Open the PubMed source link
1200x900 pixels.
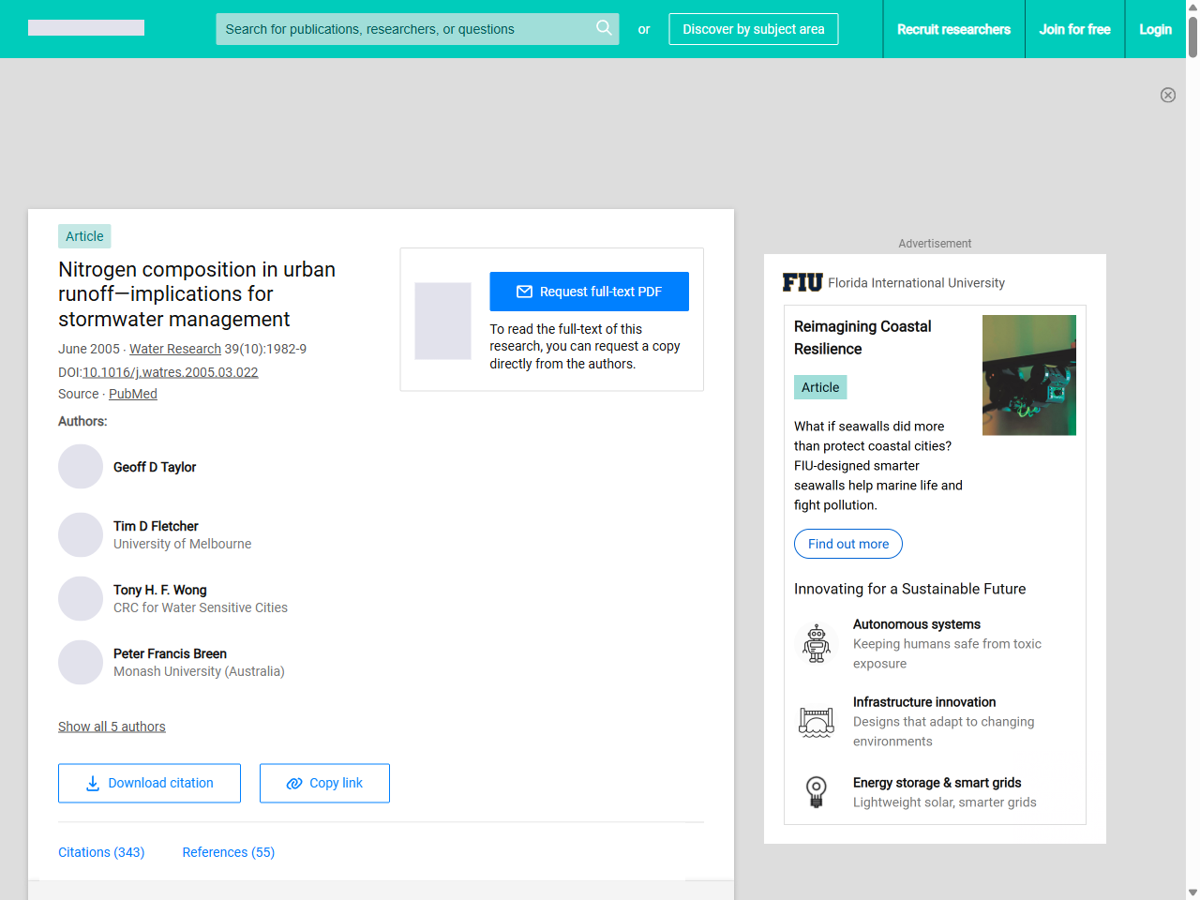click(x=133, y=394)
